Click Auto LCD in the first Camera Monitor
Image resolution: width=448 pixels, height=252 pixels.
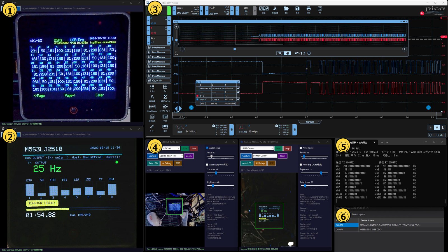click(153, 163)
